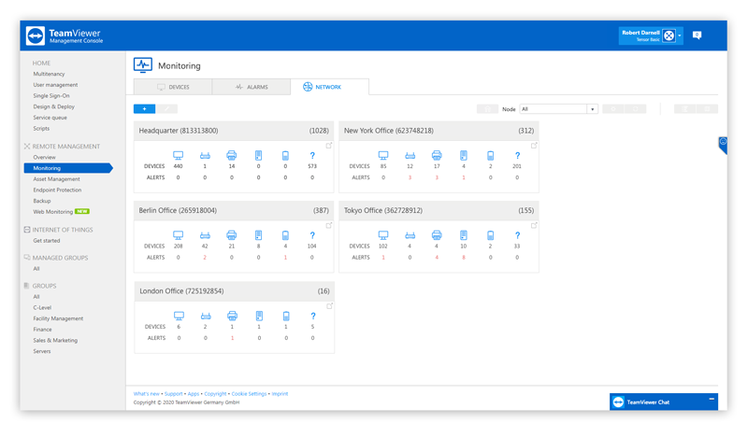This screenshot has width=748, height=437.
Task: Switch to the Devices tab
Action: 173,87
